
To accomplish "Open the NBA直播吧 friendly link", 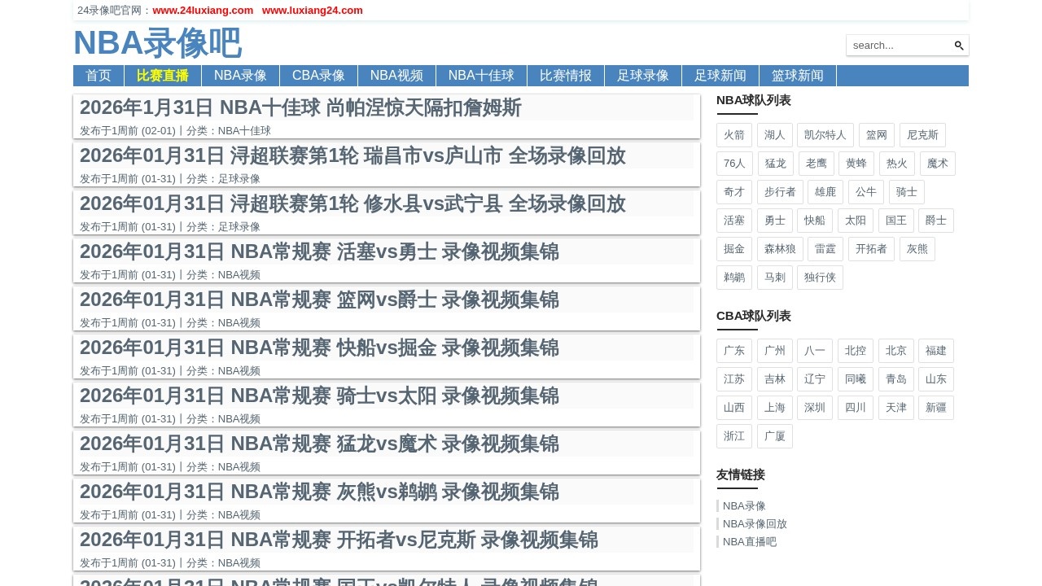I will 749,541.
